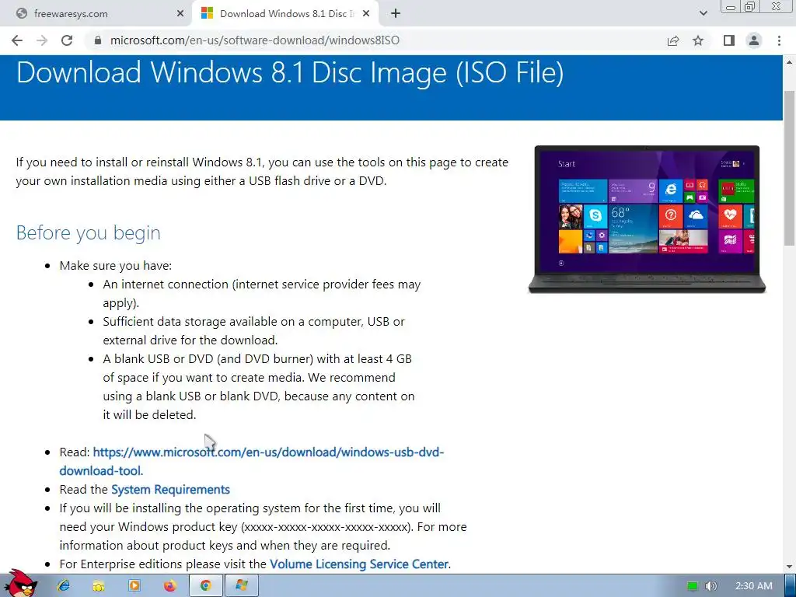Image resolution: width=796 pixels, height=597 pixels.
Task: Open the Chrome profile avatar menu
Action: tap(754, 40)
